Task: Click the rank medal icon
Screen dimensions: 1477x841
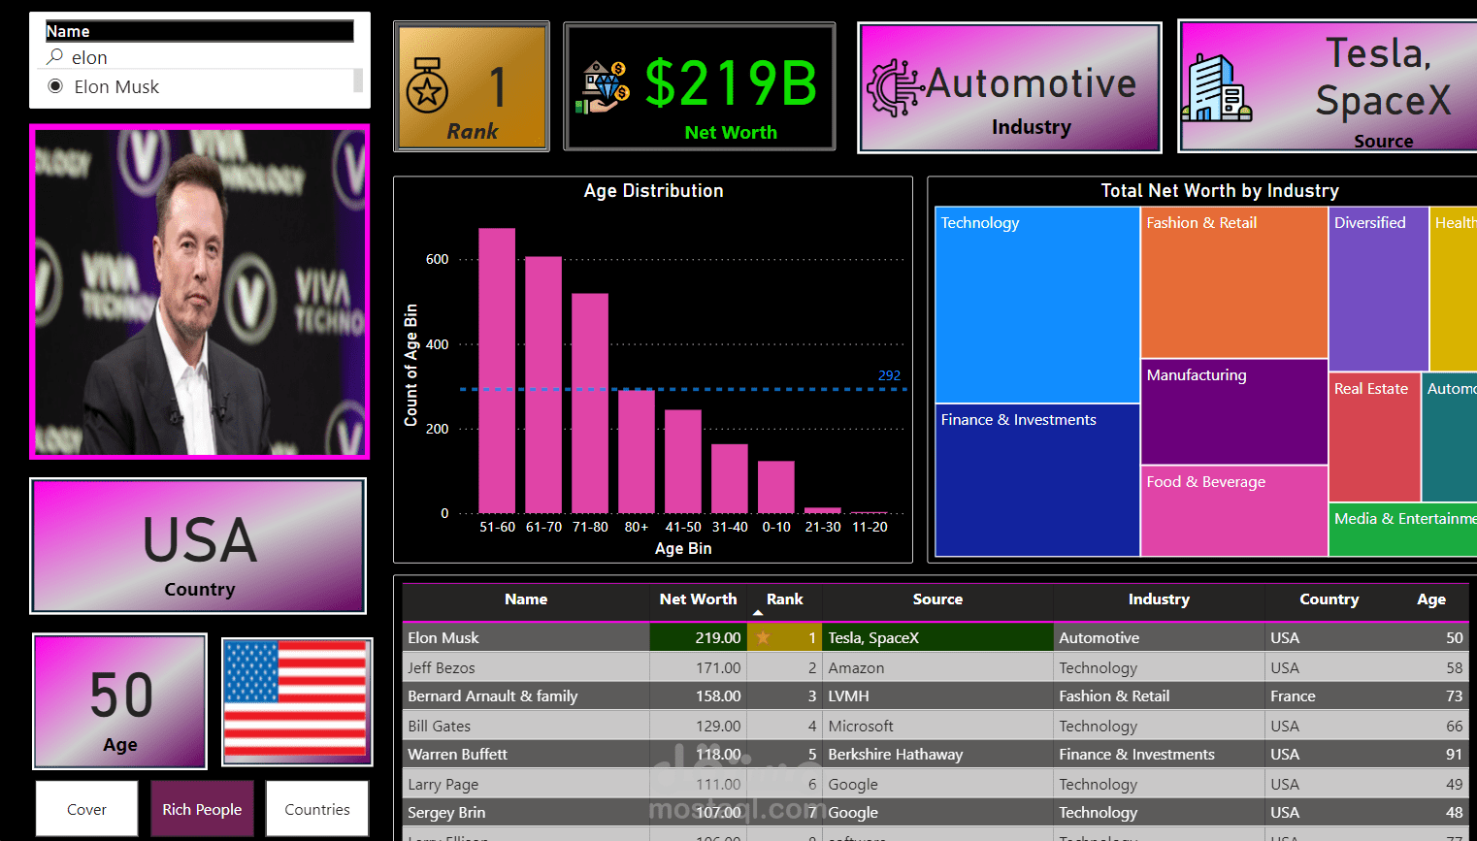Action: pos(427,85)
